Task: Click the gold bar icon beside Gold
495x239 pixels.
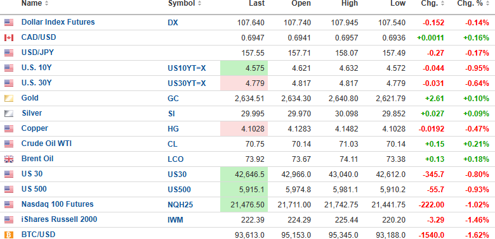Action: 9,99
